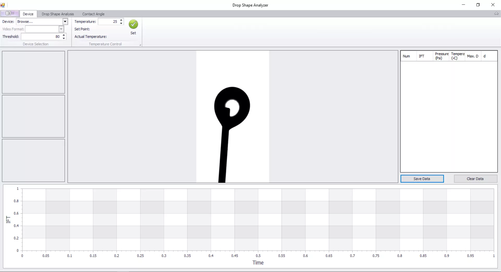The image size is (501, 272).
Task: Select the middle preview thumbnail panel
Action: [33, 116]
